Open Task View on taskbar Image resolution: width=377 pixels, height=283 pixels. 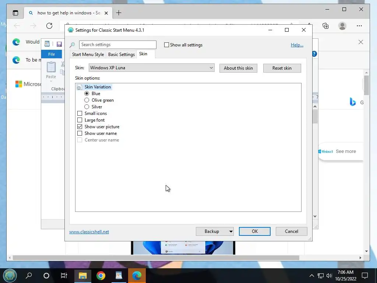[64, 276]
